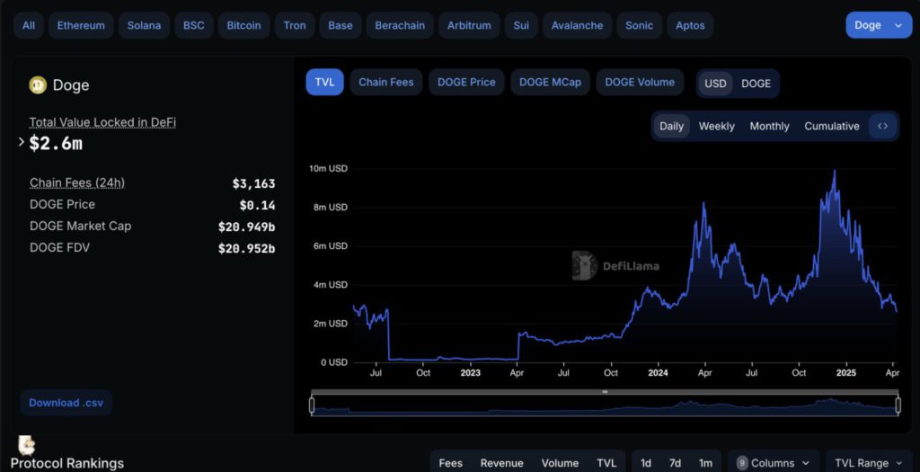Set chart grouping to Weekly
The image size is (920, 472).
pos(716,126)
